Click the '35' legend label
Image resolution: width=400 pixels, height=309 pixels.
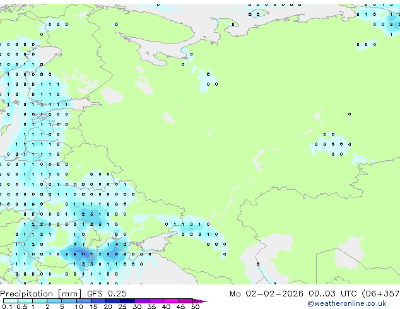click(x=151, y=306)
